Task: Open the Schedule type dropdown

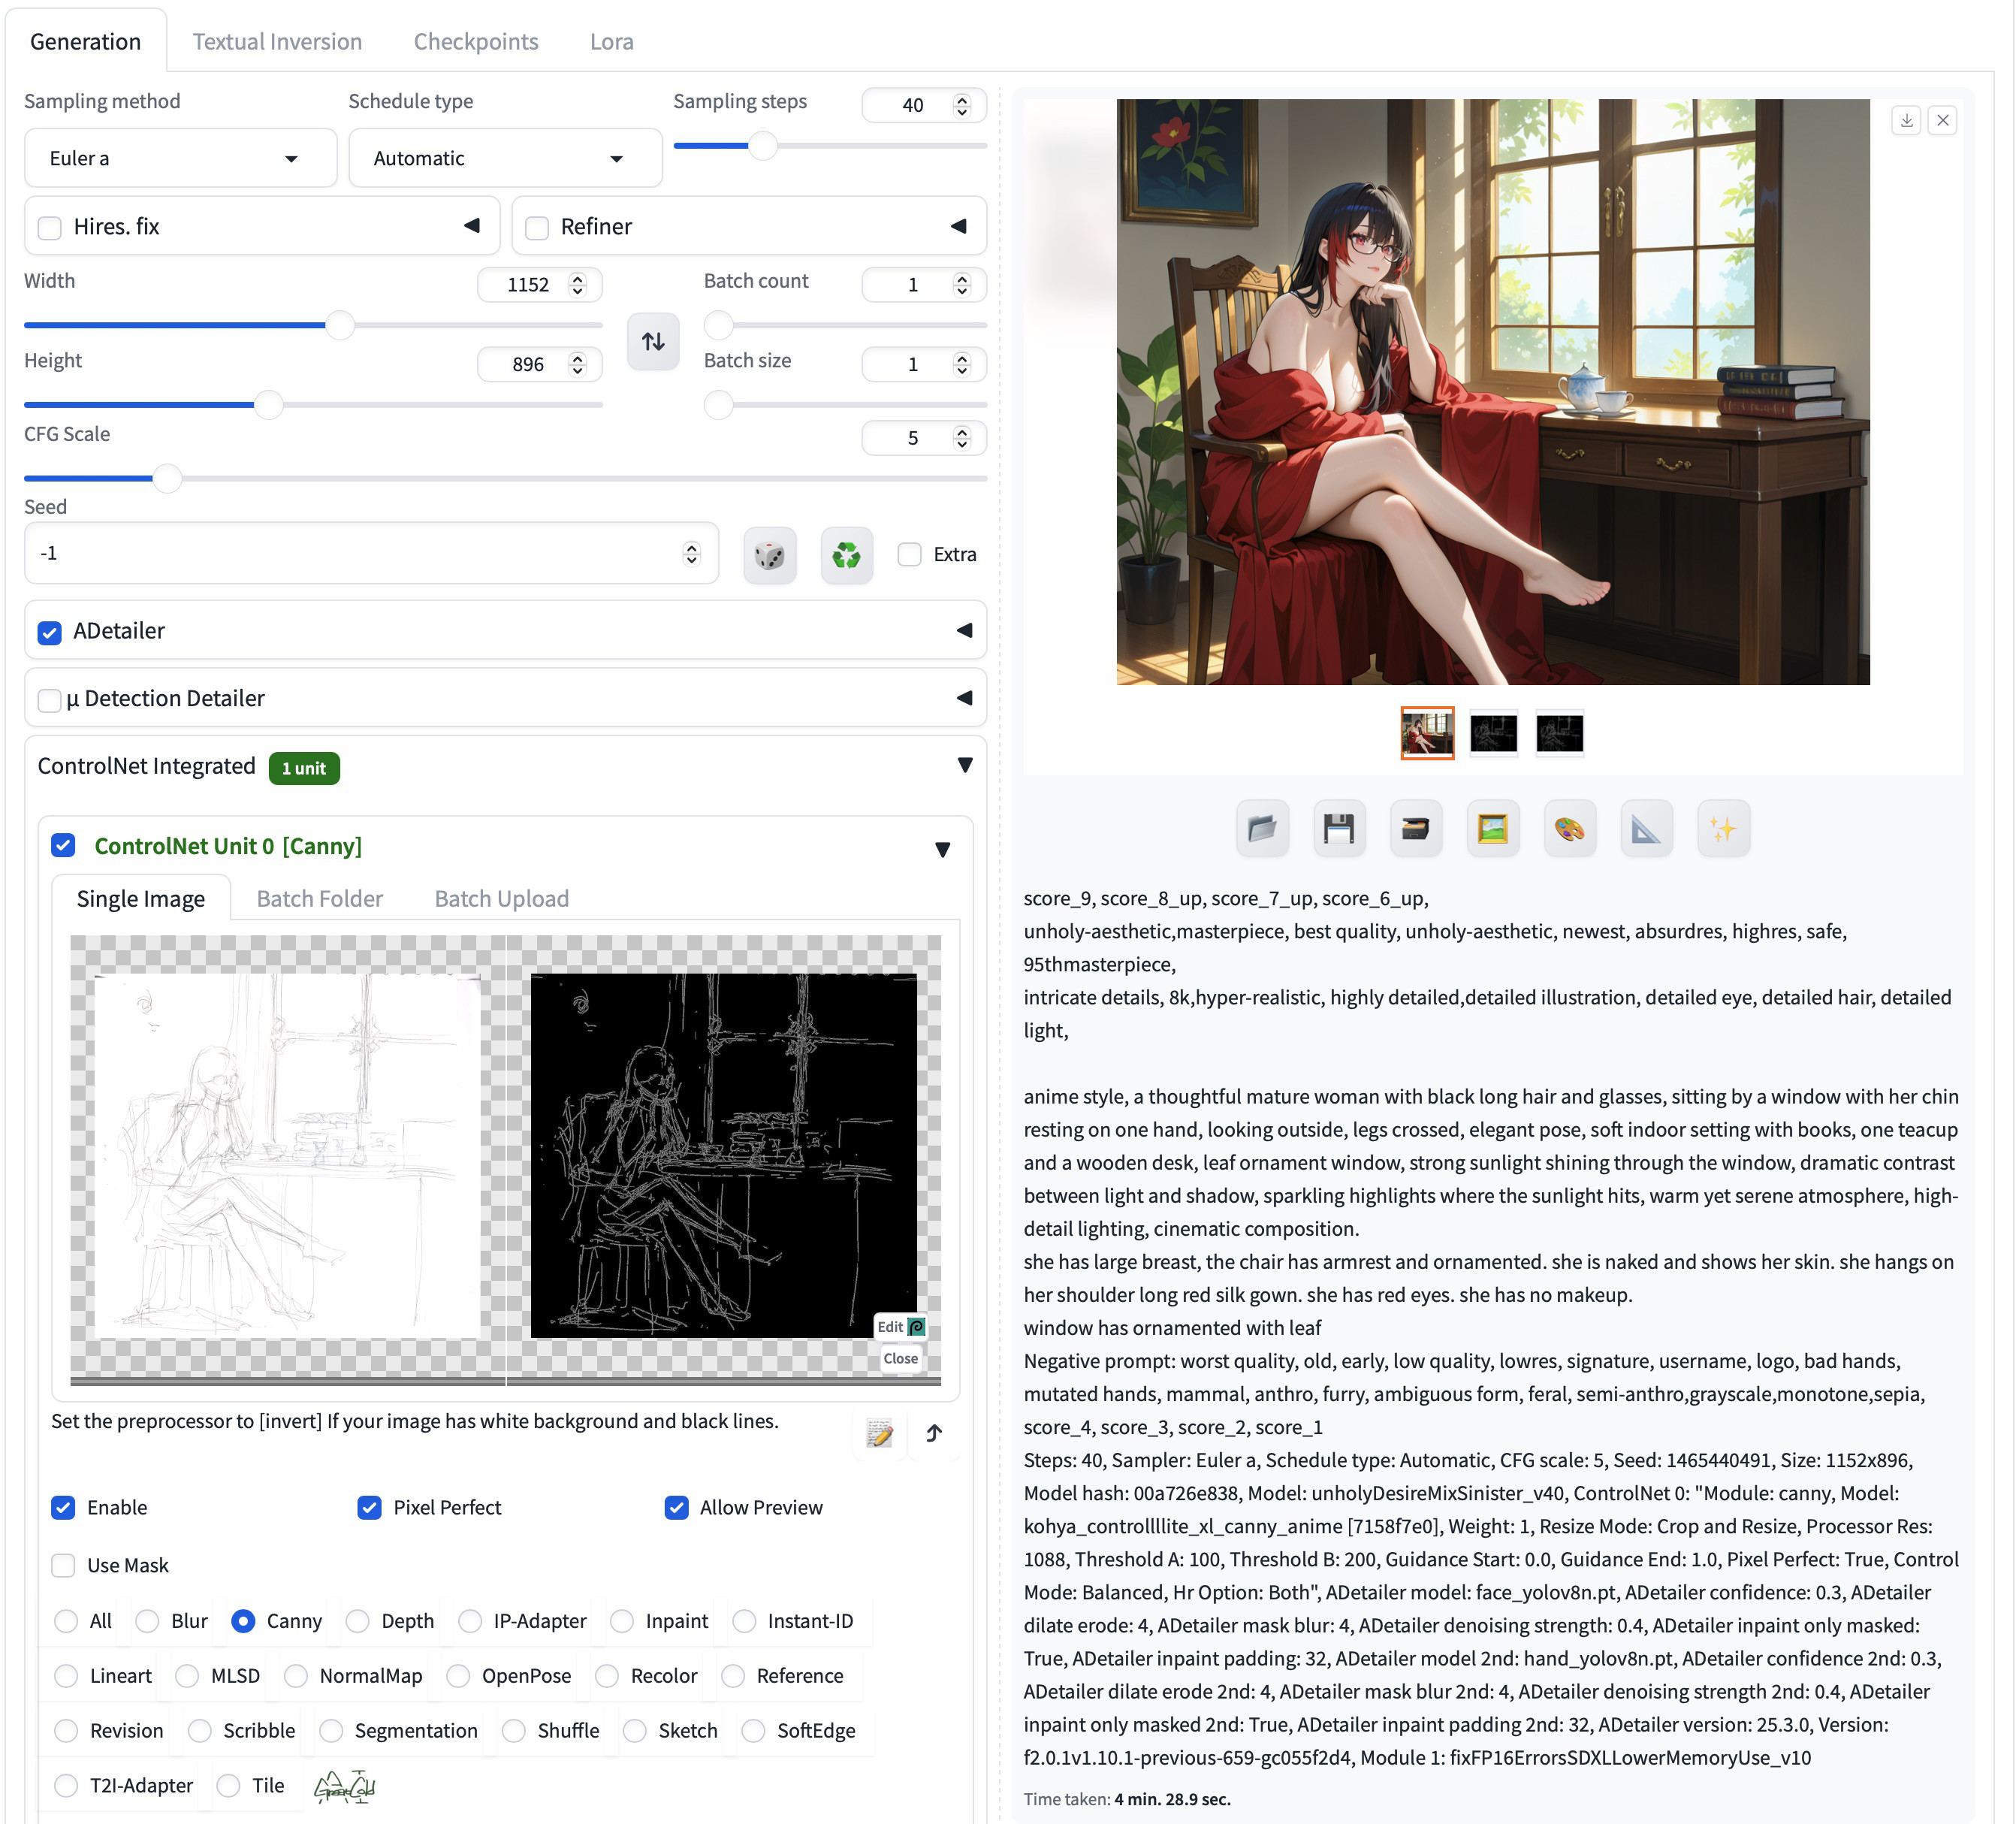Action: 505,158
